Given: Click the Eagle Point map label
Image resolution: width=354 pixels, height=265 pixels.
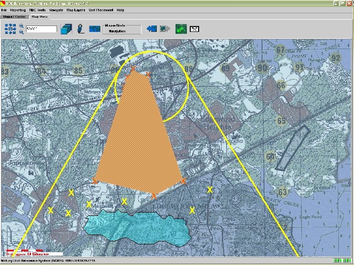Looking at the screenshot, I should tap(310, 217).
